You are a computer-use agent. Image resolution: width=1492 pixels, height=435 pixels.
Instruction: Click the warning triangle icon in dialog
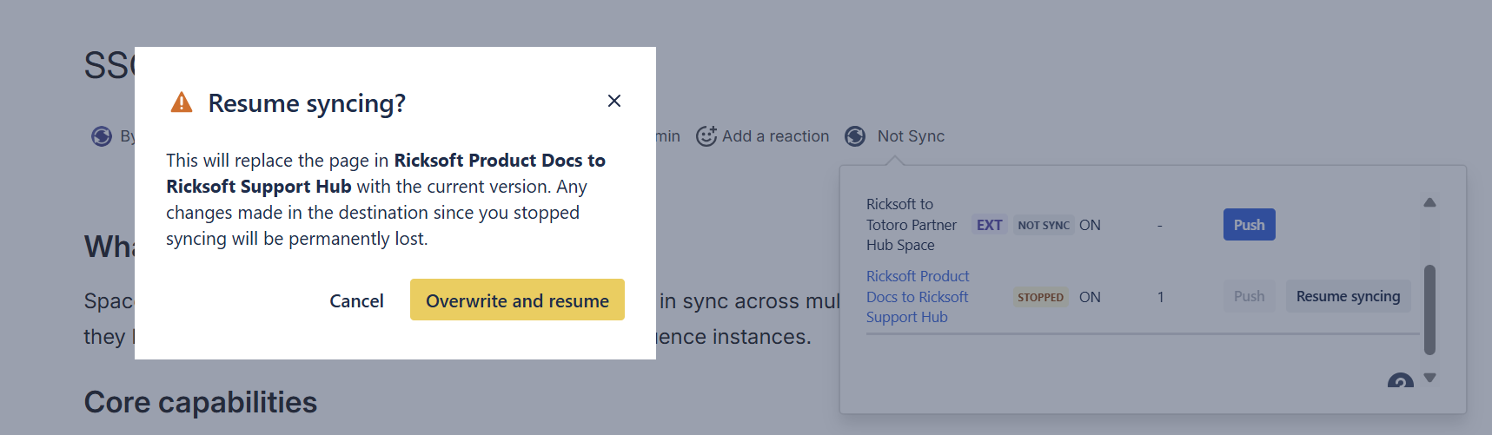(182, 102)
